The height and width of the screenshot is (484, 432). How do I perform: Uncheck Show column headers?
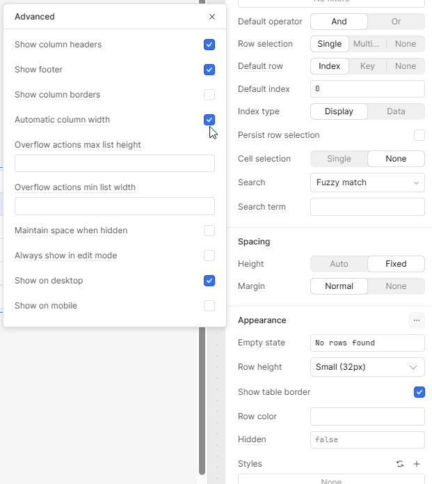click(x=209, y=45)
